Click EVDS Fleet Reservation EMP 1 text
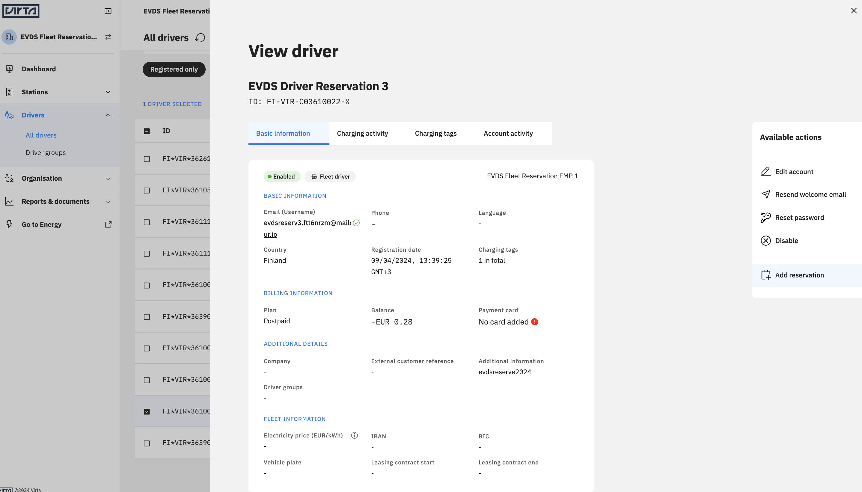 (533, 176)
